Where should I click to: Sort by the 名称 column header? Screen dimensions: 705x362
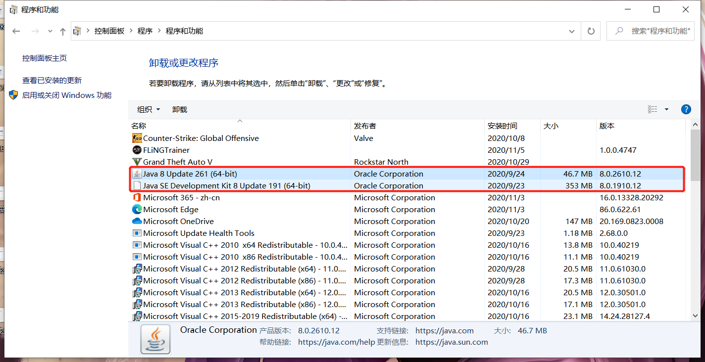pyautogui.click(x=240, y=126)
